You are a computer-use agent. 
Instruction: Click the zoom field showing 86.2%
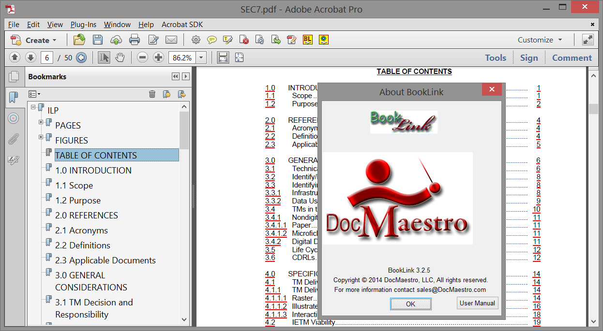182,58
